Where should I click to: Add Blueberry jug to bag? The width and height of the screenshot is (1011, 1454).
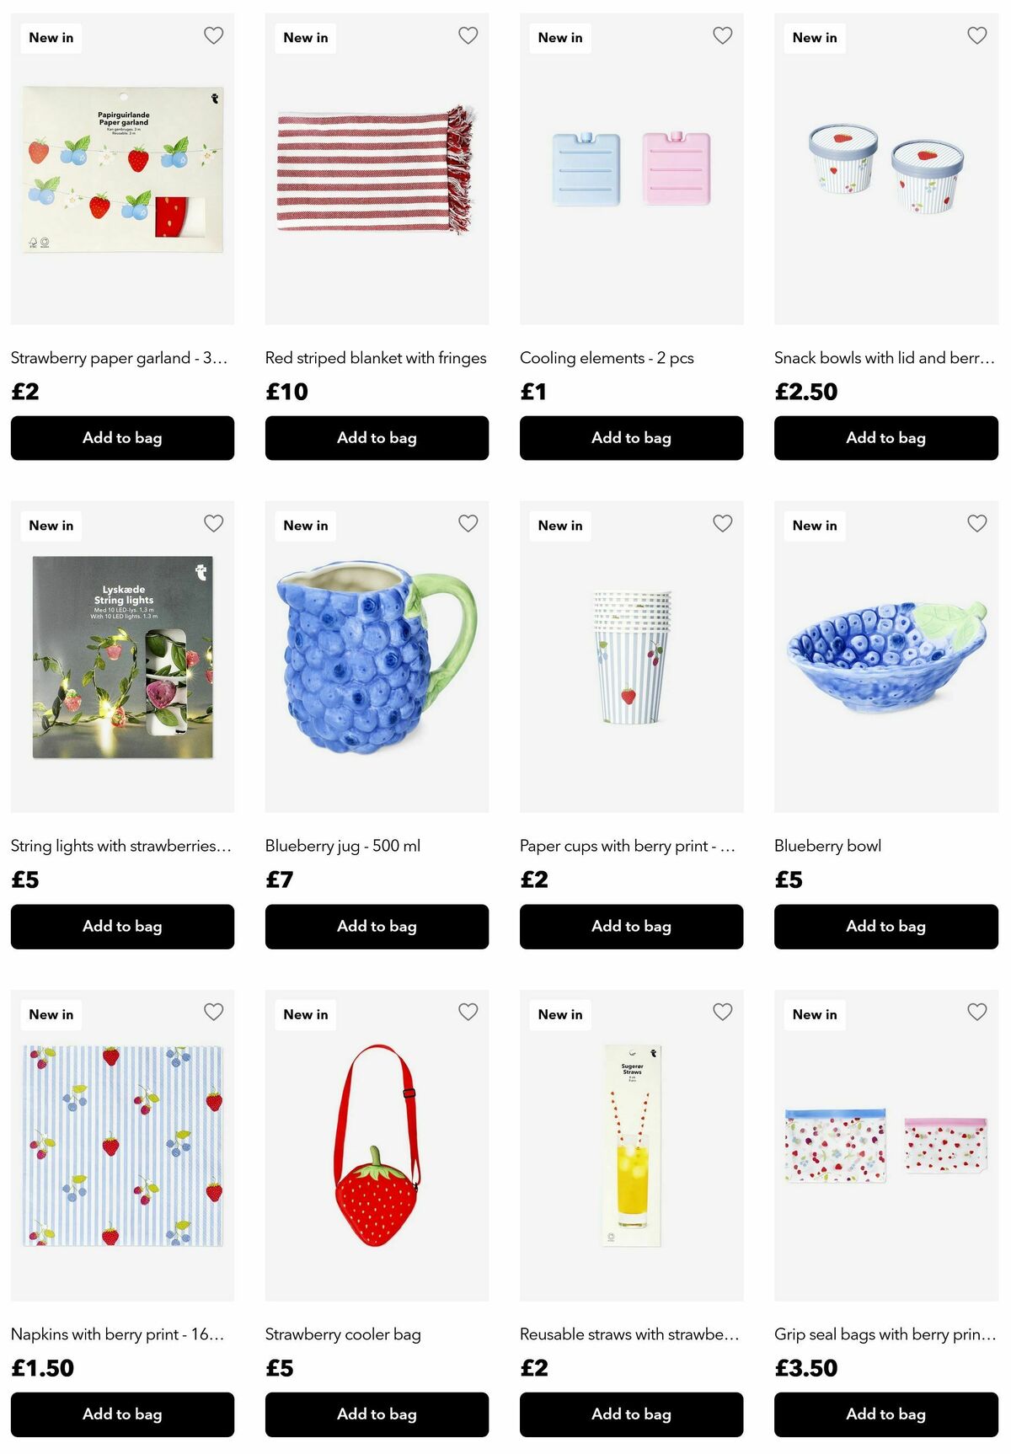click(377, 927)
